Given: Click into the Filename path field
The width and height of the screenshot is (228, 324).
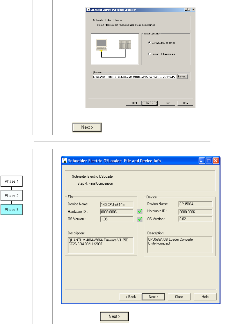Looking at the screenshot, I should click(x=135, y=77).
